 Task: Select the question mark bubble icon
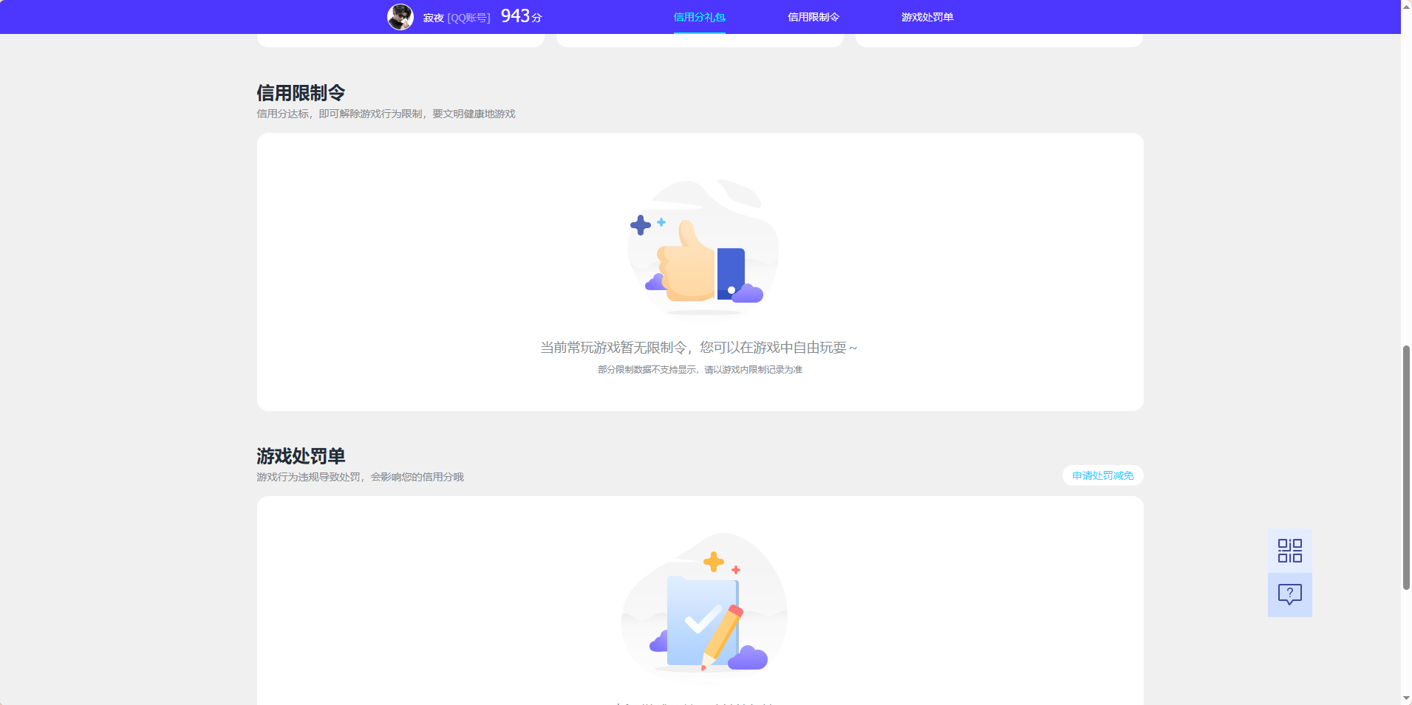1289,595
